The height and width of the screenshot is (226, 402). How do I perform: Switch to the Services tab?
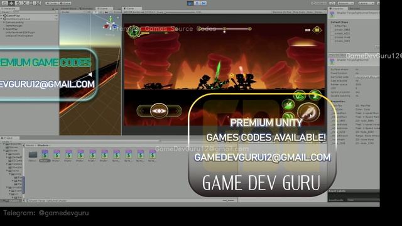354,9
